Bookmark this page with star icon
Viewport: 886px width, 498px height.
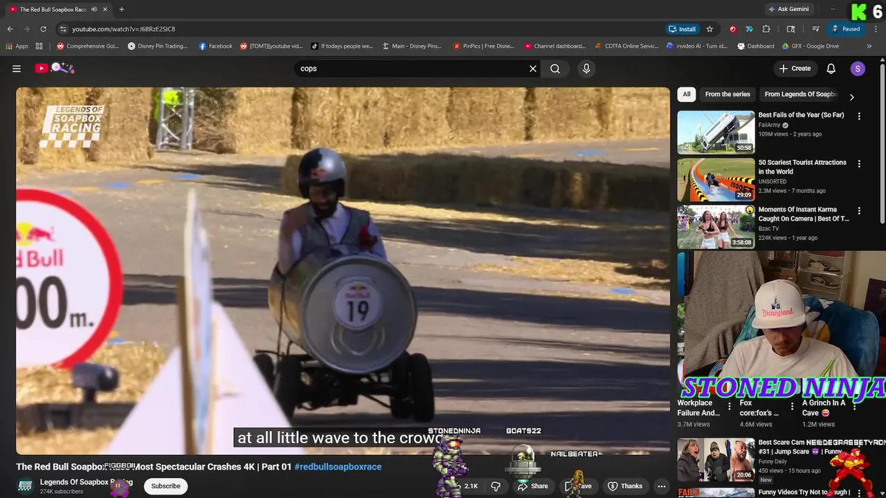709,29
